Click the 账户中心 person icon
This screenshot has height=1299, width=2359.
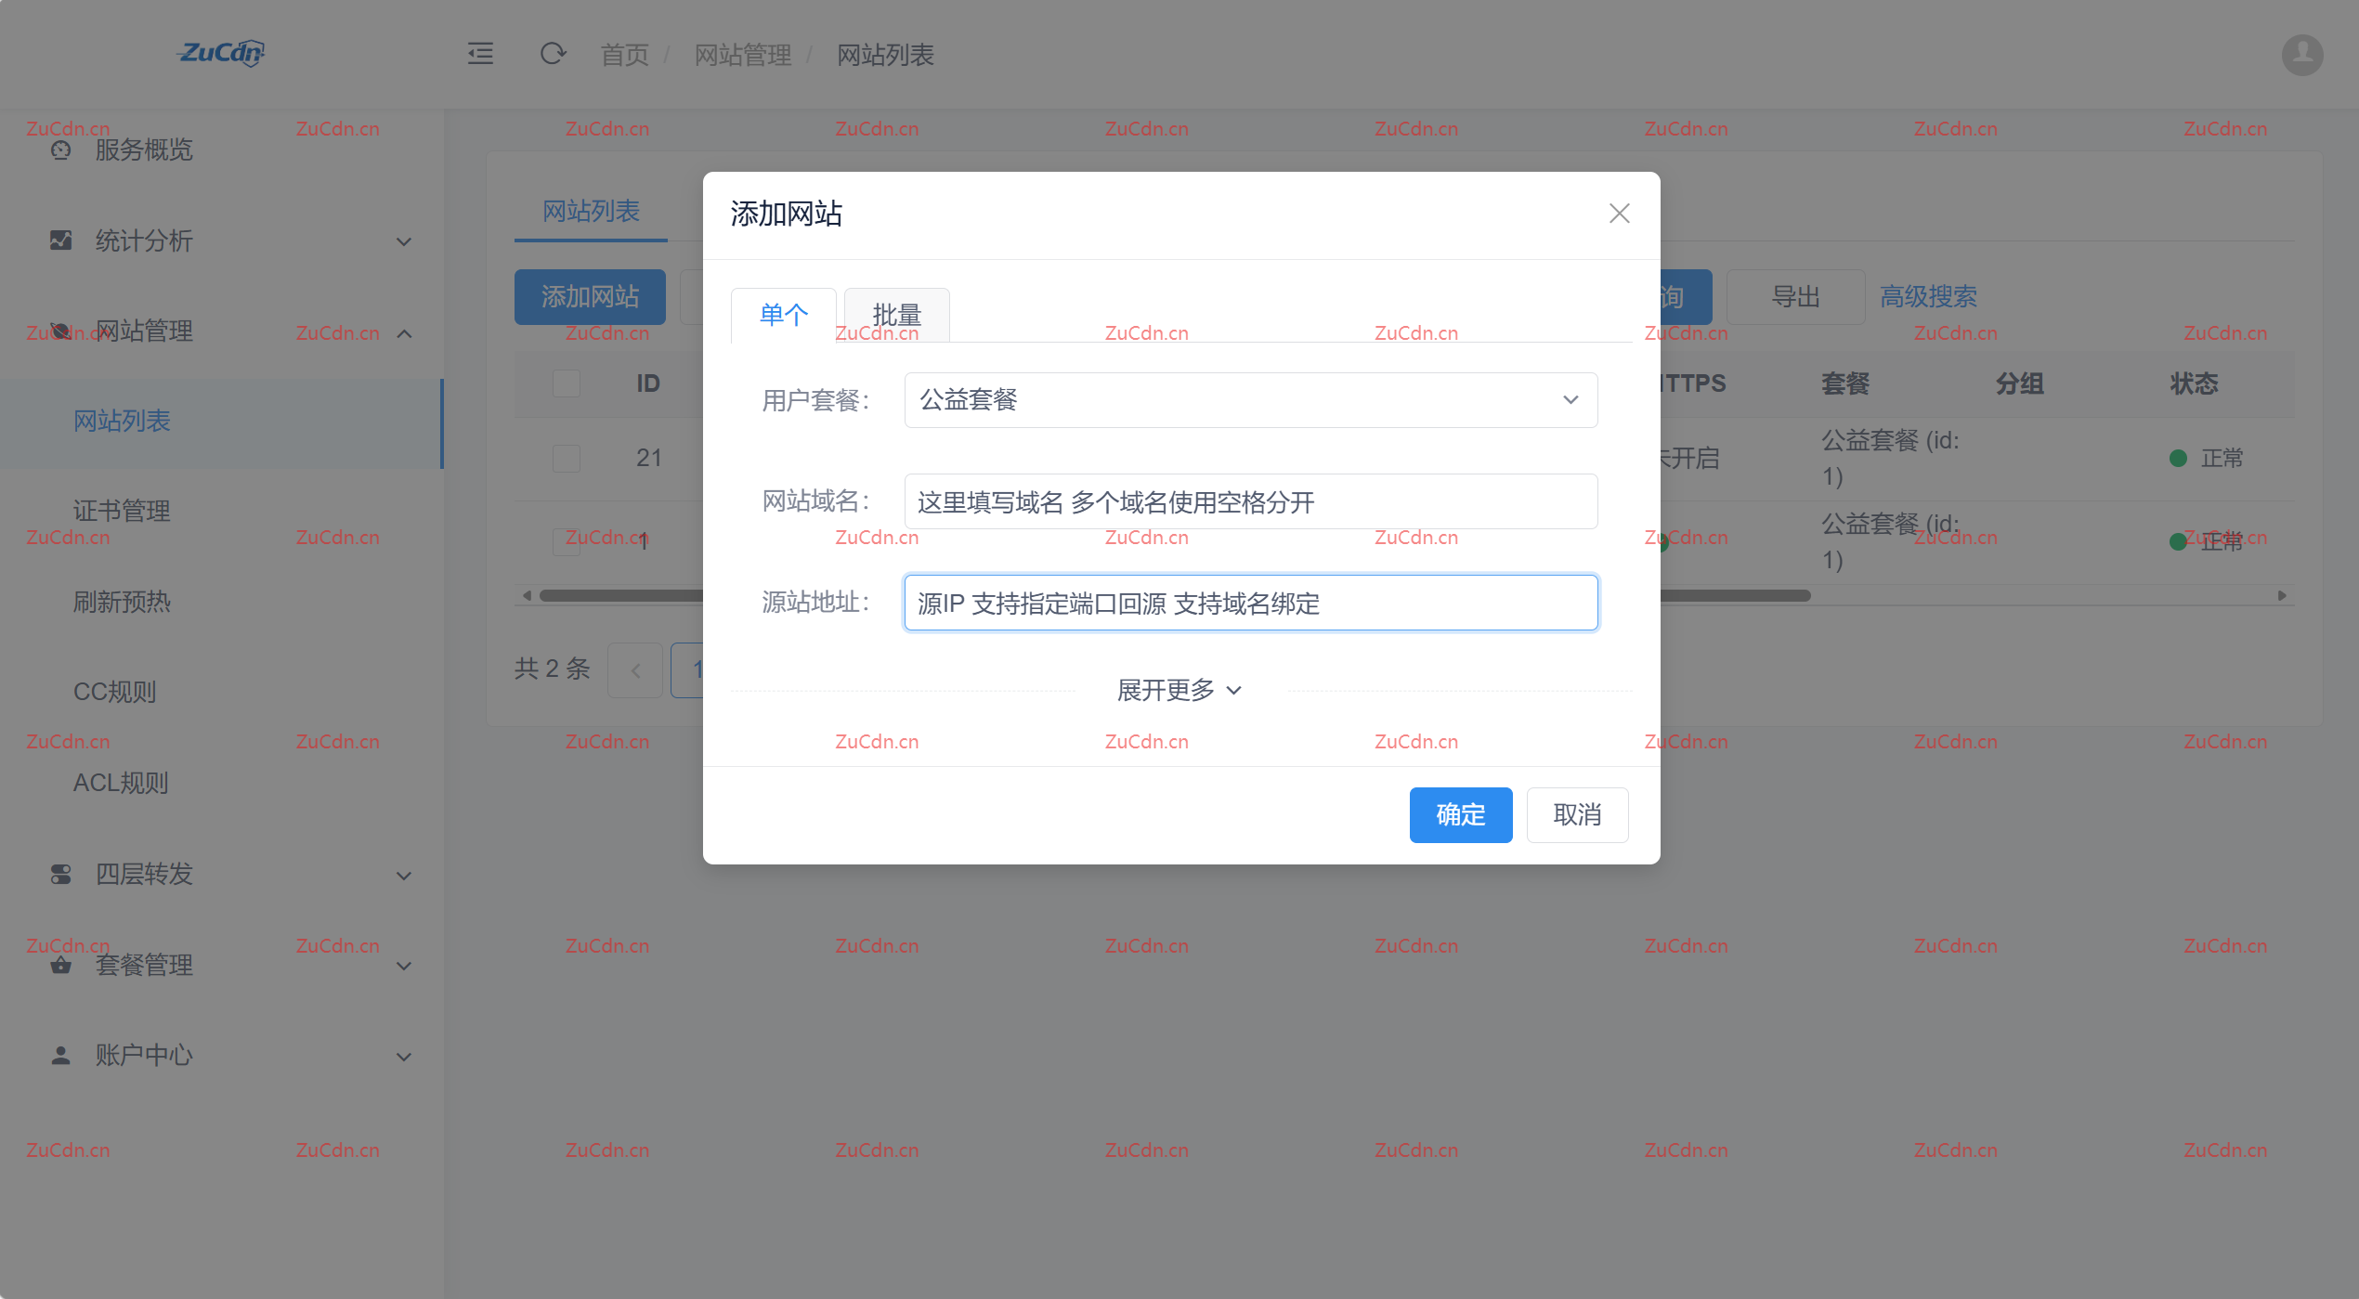point(60,1055)
